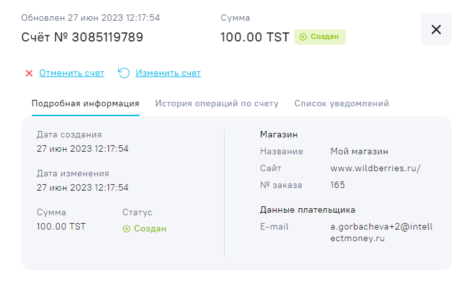Click the circular arrow change icon
470x284 pixels.
coord(124,73)
